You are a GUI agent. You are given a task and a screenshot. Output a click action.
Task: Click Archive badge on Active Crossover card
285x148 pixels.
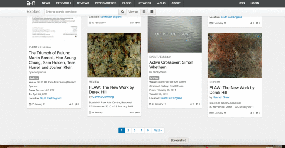point(154,78)
